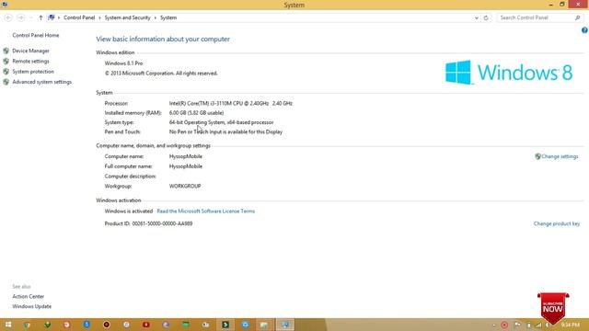Click the Windows is activated text
This screenshot has height=331, width=589.
pyautogui.click(x=129, y=211)
